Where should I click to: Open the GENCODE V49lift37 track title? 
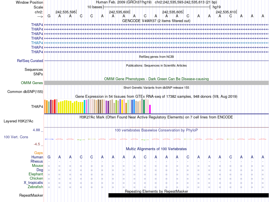coord(156,21)
